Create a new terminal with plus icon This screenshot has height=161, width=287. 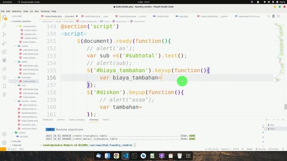tap(266, 120)
